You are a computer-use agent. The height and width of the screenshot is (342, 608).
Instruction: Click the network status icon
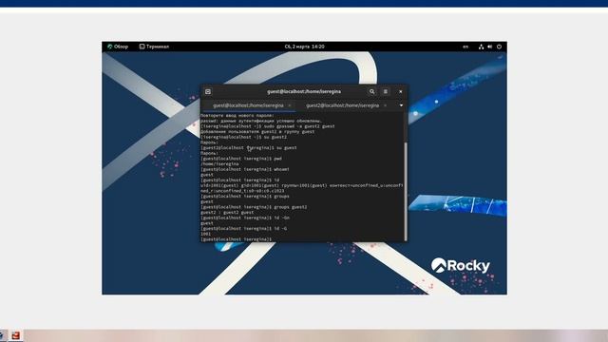coord(481,47)
